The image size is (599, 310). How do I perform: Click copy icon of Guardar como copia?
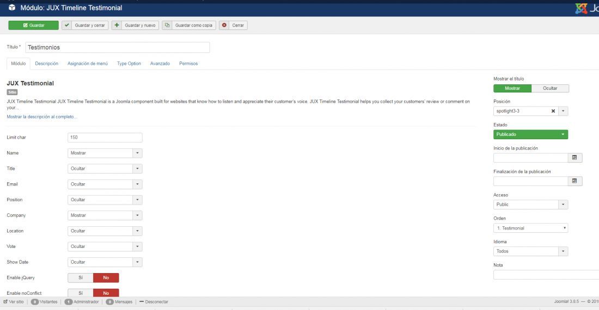click(167, 25)
